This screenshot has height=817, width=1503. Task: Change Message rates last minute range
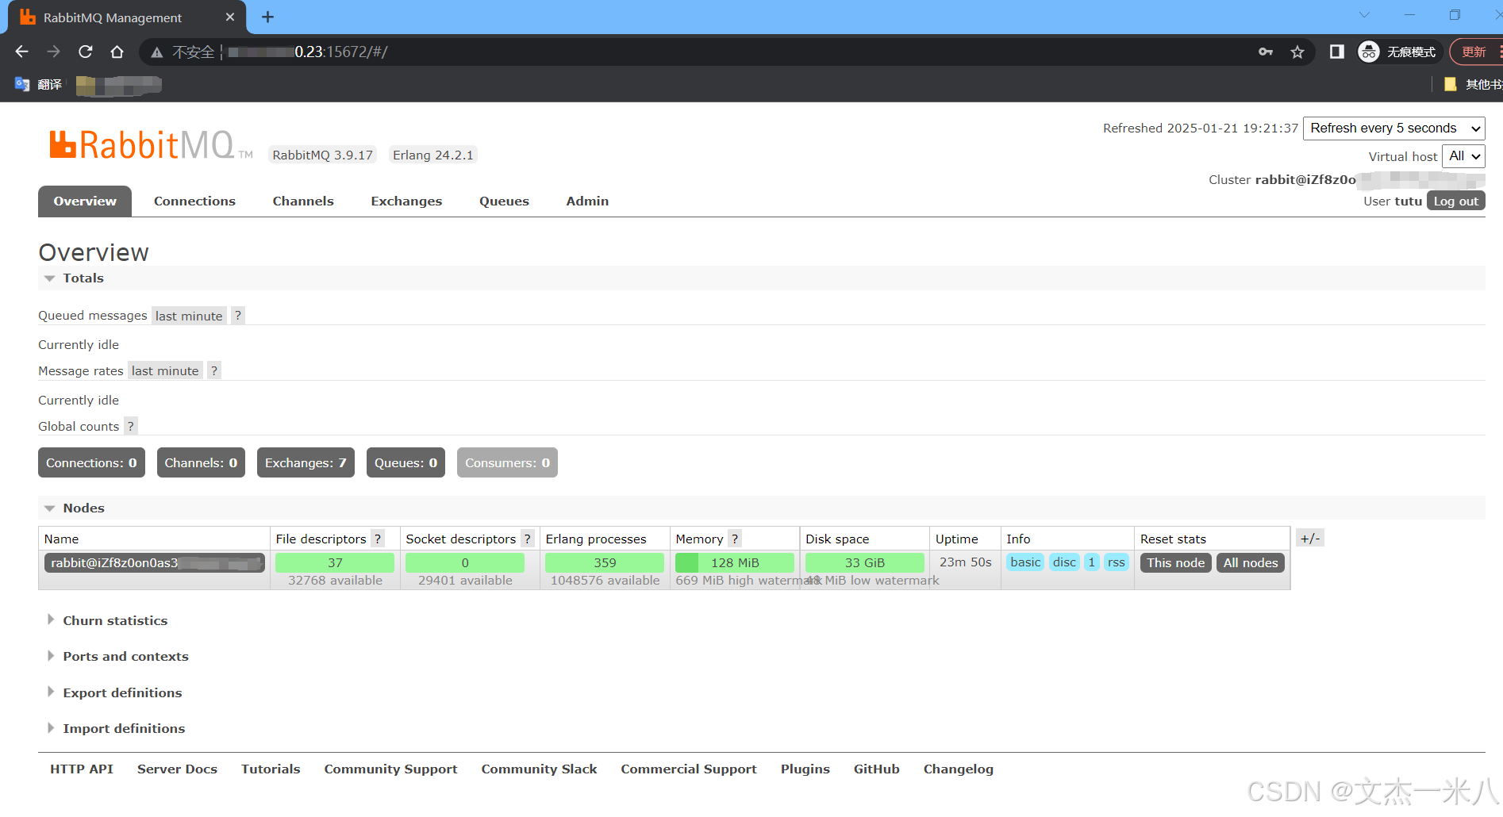pyautogui.click(x=165, y=370)
